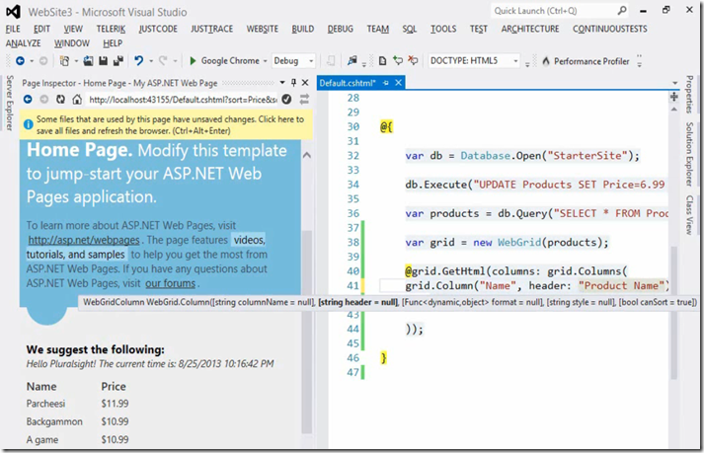
Task: Close the Page Inspector panel
Action: [x=305, y=83]
